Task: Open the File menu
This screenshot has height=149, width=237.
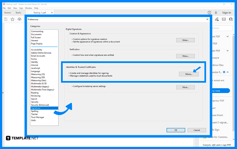Action: (4, 8)
